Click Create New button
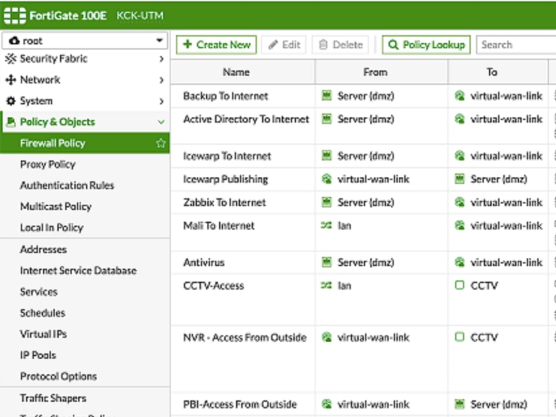This screenshot has width=556, height=417. tap(216, 44)
